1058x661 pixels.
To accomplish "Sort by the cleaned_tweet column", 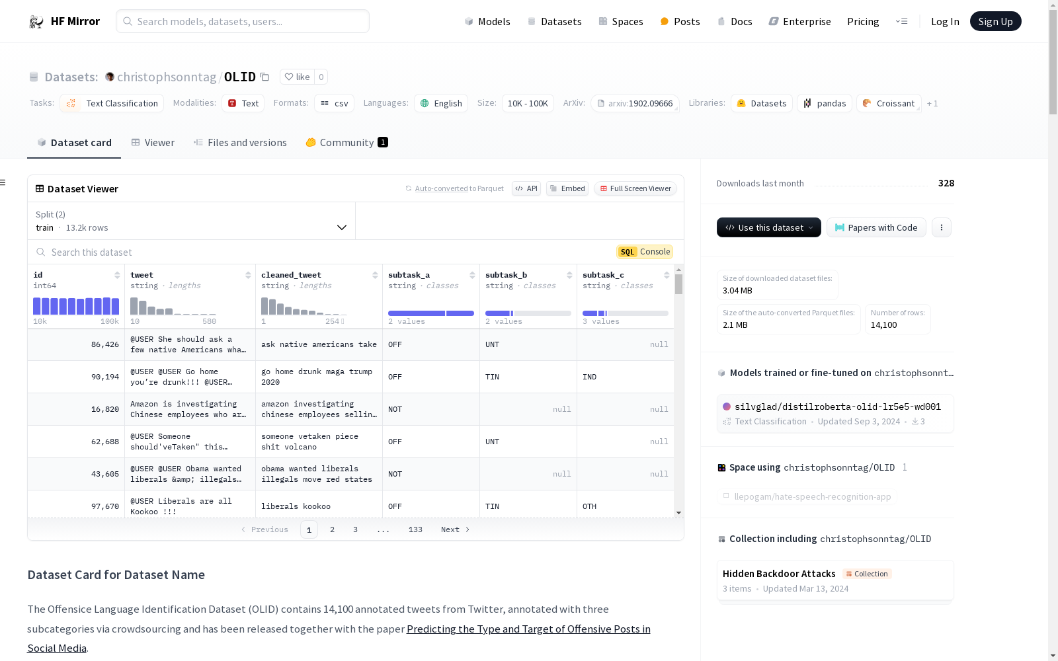I will coord(375,275).
